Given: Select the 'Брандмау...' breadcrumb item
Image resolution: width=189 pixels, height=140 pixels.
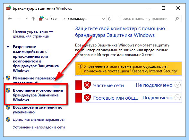Looking at the screenshot, I should (77, 19).
